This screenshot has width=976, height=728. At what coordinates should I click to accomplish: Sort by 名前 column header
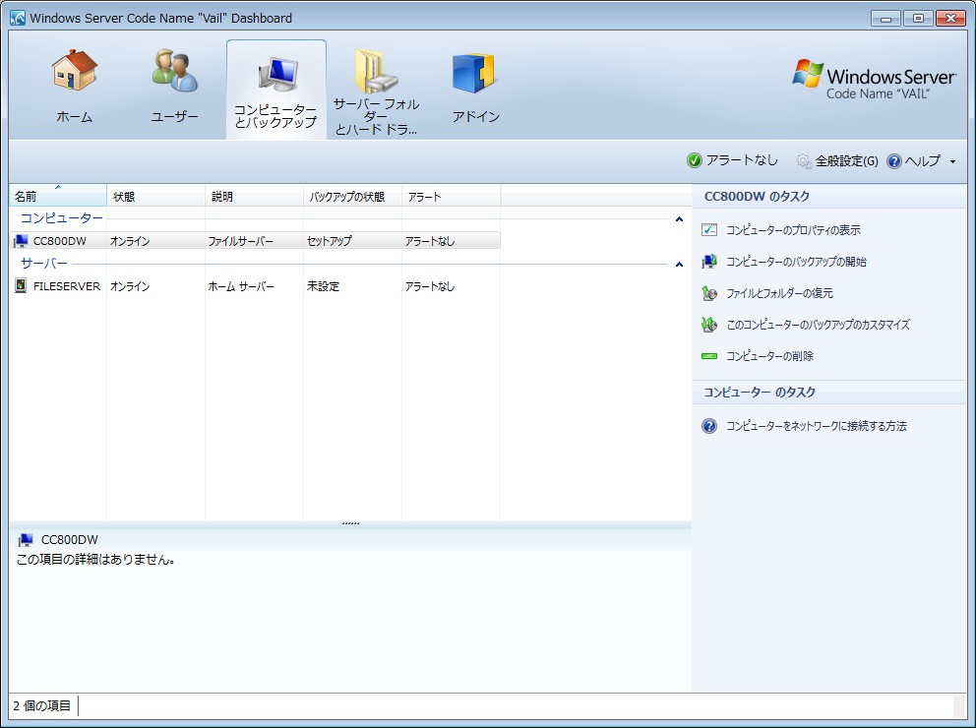pos(58,196)
